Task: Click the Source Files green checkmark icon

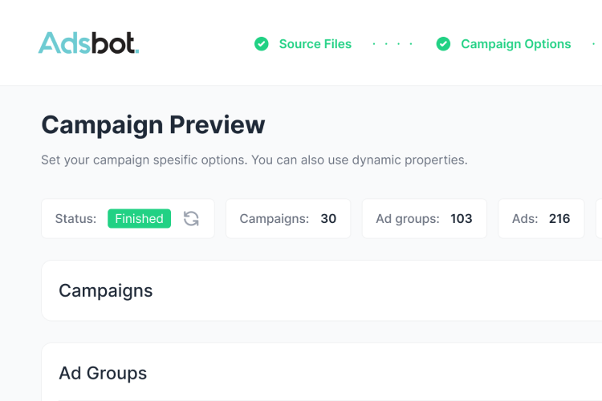Action: click(262, 44)
